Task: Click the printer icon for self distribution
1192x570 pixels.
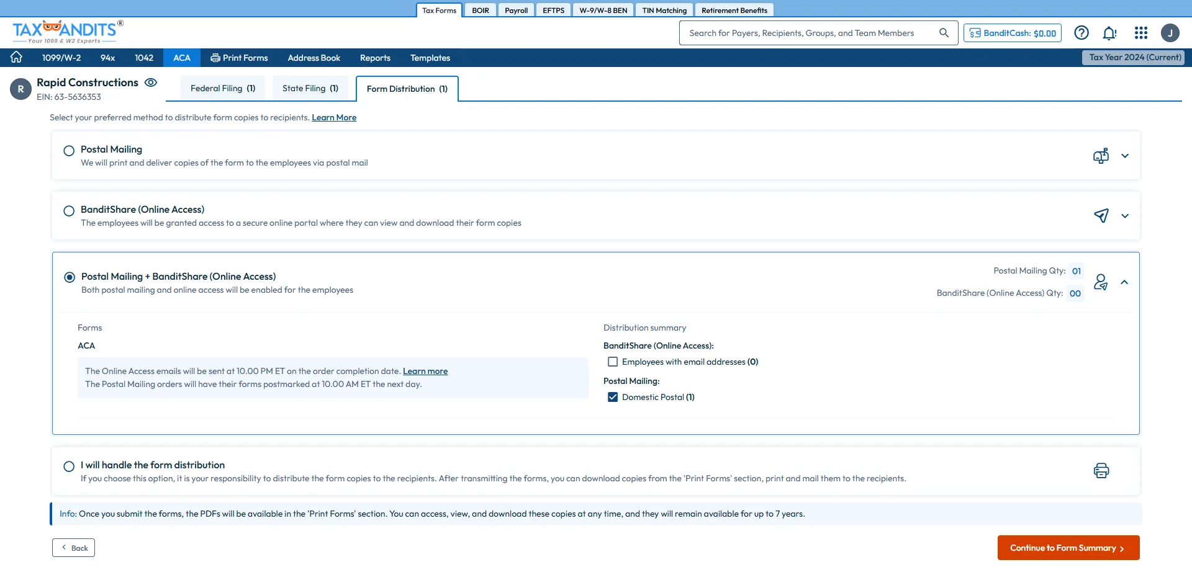Action: pos(1101,471)
